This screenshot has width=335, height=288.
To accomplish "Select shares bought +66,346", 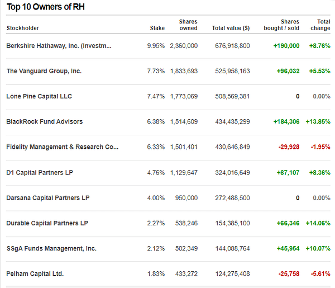I will tap(288, 223).
